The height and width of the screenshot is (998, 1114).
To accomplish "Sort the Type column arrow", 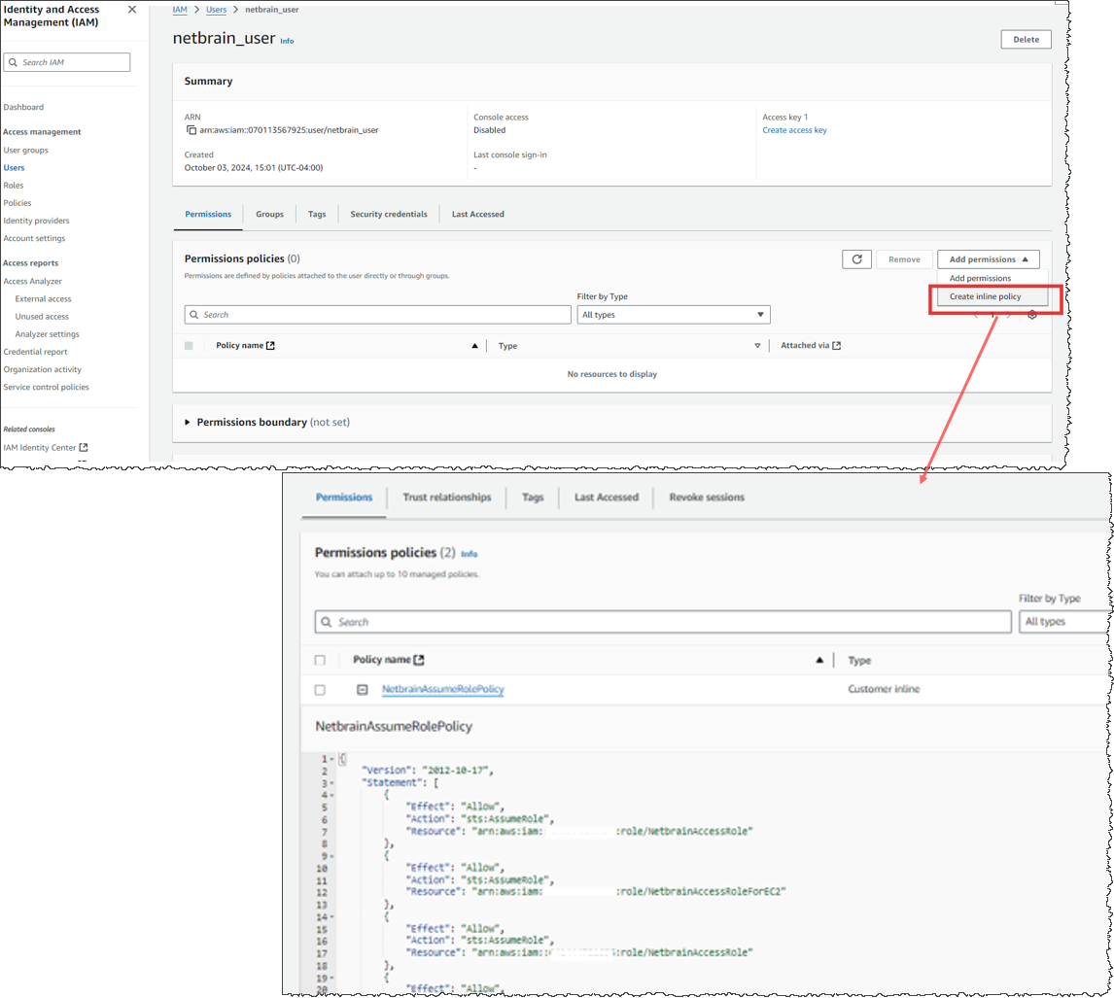I will click(757, 346).
